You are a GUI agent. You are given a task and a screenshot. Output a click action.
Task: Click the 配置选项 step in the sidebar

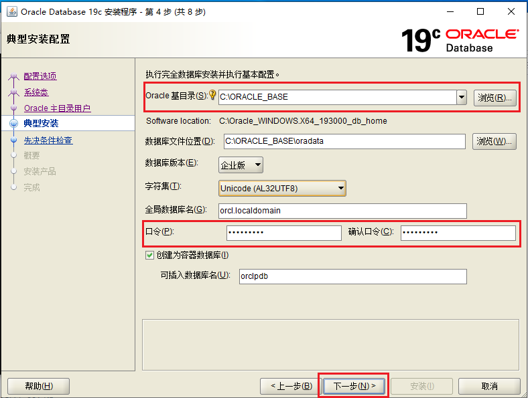(40, 76)
